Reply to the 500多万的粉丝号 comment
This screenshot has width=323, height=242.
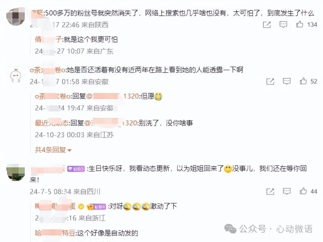[x=283, y=24]
